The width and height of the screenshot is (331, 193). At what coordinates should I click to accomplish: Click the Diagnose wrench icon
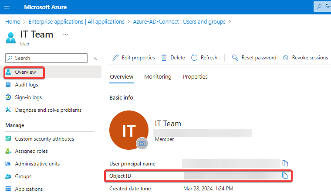click(x=8, y=110)
